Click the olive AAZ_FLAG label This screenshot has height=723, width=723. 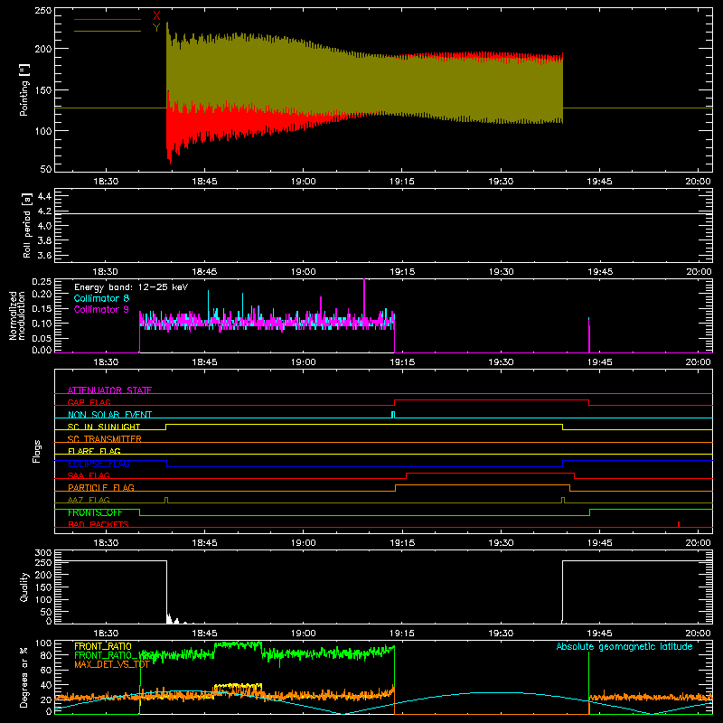89,500
